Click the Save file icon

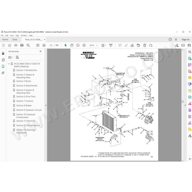click(x=4, y=45)
